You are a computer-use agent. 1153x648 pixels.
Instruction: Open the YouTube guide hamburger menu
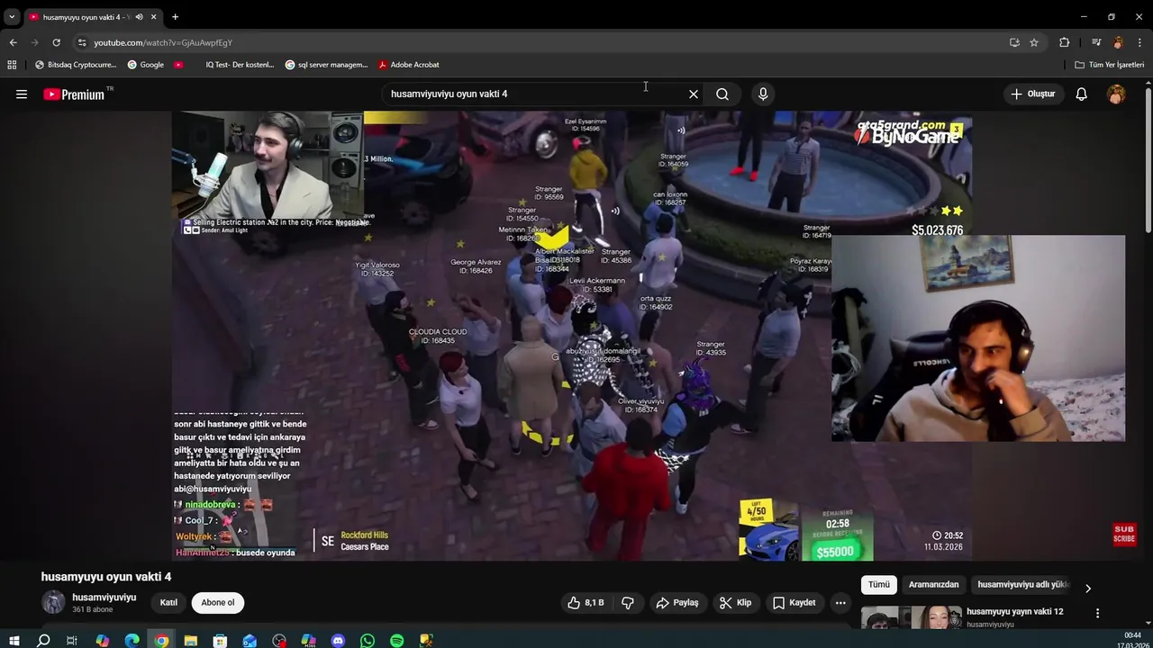click(22, 94)
